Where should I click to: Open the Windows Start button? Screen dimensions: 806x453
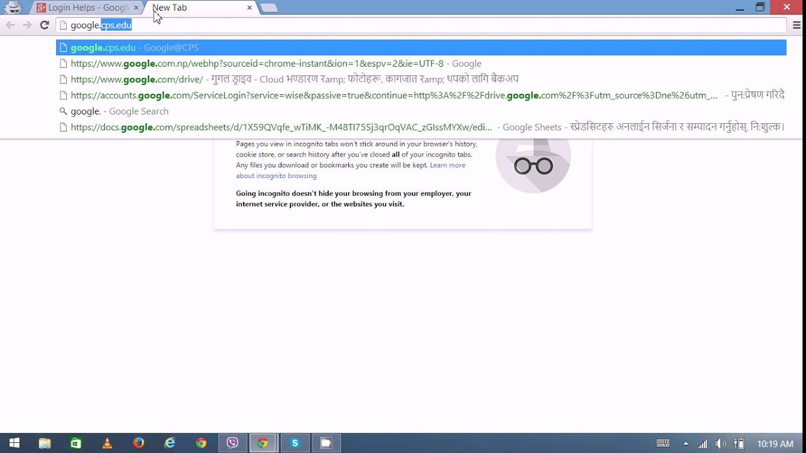coord(14,443)
